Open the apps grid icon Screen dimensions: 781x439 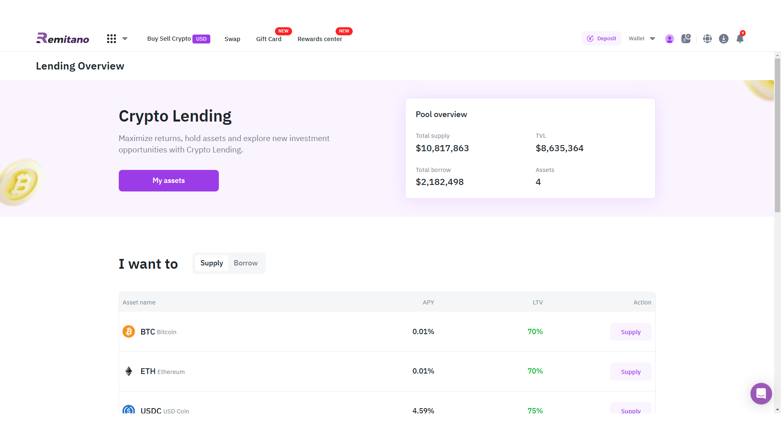pos(111,39)
